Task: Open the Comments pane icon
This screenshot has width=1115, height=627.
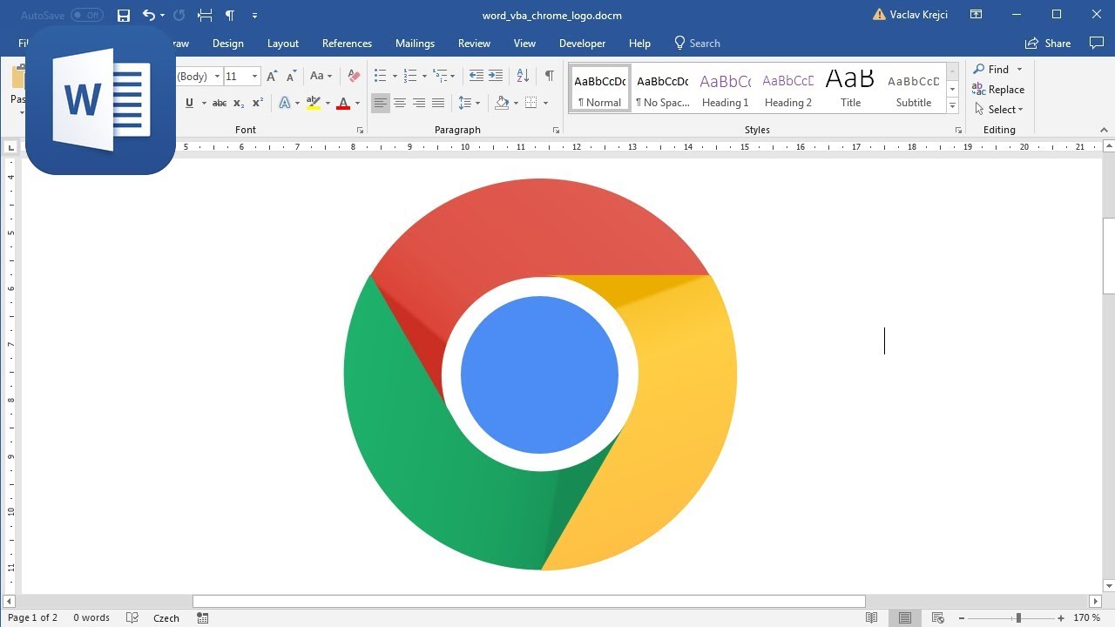Action: (x=1097, y=44)
